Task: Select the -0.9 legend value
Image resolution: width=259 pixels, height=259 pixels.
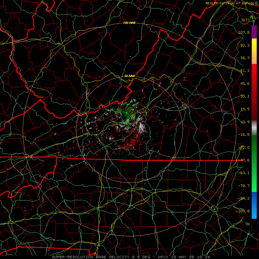Action: pyautogui.click(x=245, y=122)
